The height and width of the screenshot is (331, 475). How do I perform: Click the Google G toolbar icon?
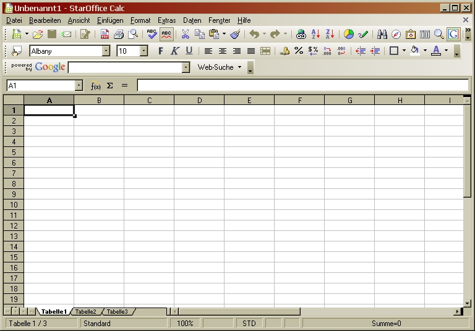[x=453, y=34]
